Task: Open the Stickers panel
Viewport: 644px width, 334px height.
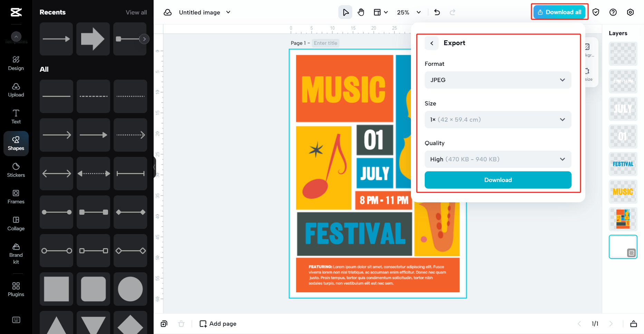Action: click(16, 170)
